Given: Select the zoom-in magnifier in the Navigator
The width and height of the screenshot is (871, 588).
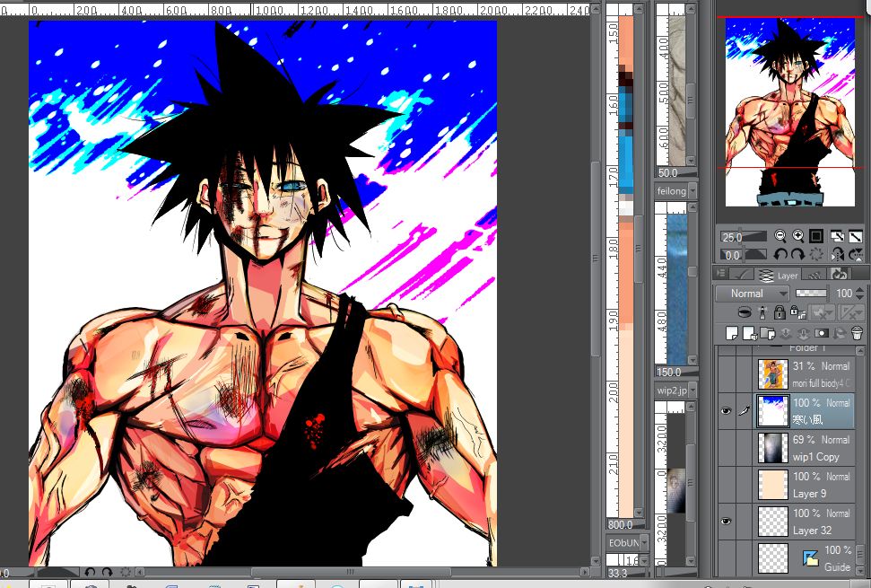Looking at the screenshot, I should click(x=798, y=236).
